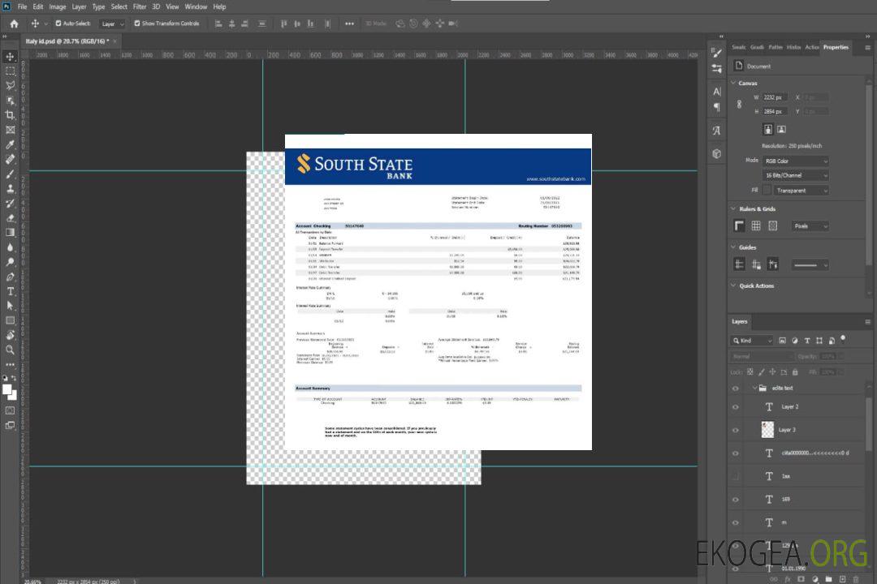The image size is (877, 584).
Task: Select the Horizontal Type tool
Action: 10,291
